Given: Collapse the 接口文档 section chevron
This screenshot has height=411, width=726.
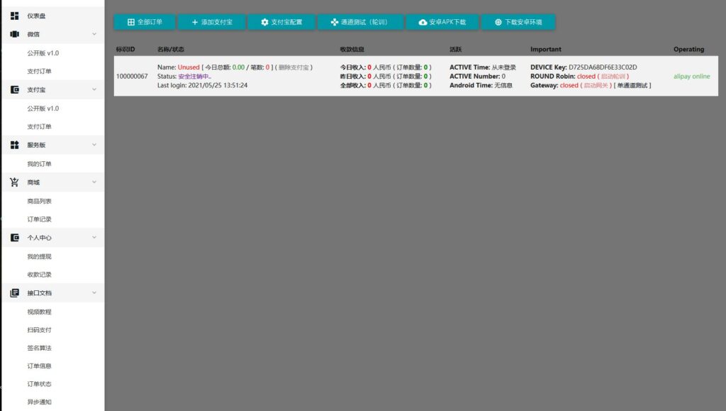Looking at the screenshot, I should [x=94, y=292].
